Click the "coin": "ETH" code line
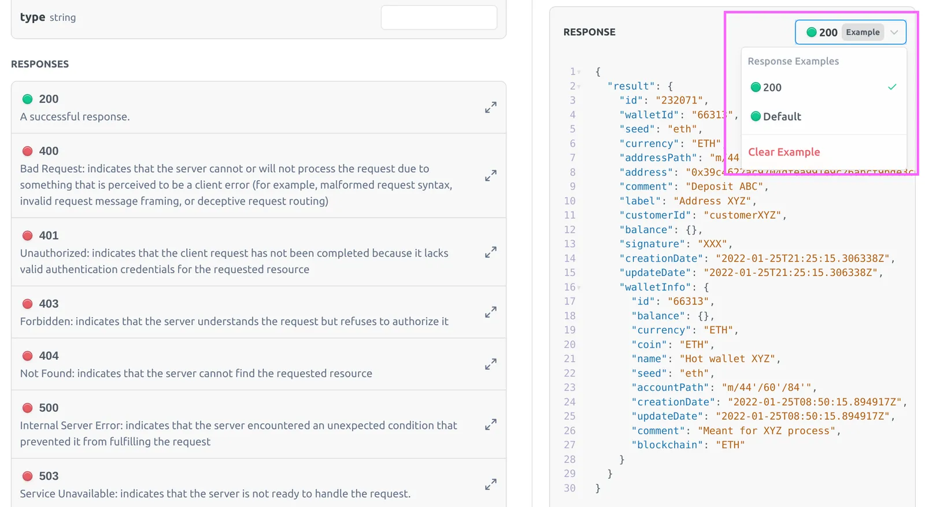Viewport: 925px width, 507px height. tap(673, 345)
